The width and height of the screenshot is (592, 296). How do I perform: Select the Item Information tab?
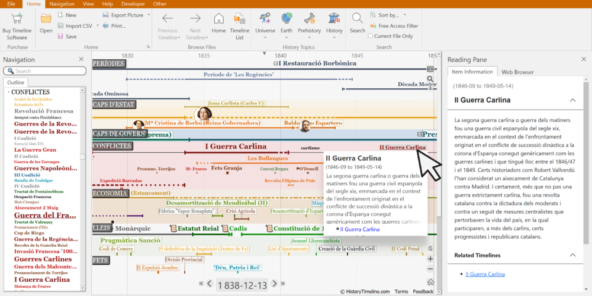point(472,72)
